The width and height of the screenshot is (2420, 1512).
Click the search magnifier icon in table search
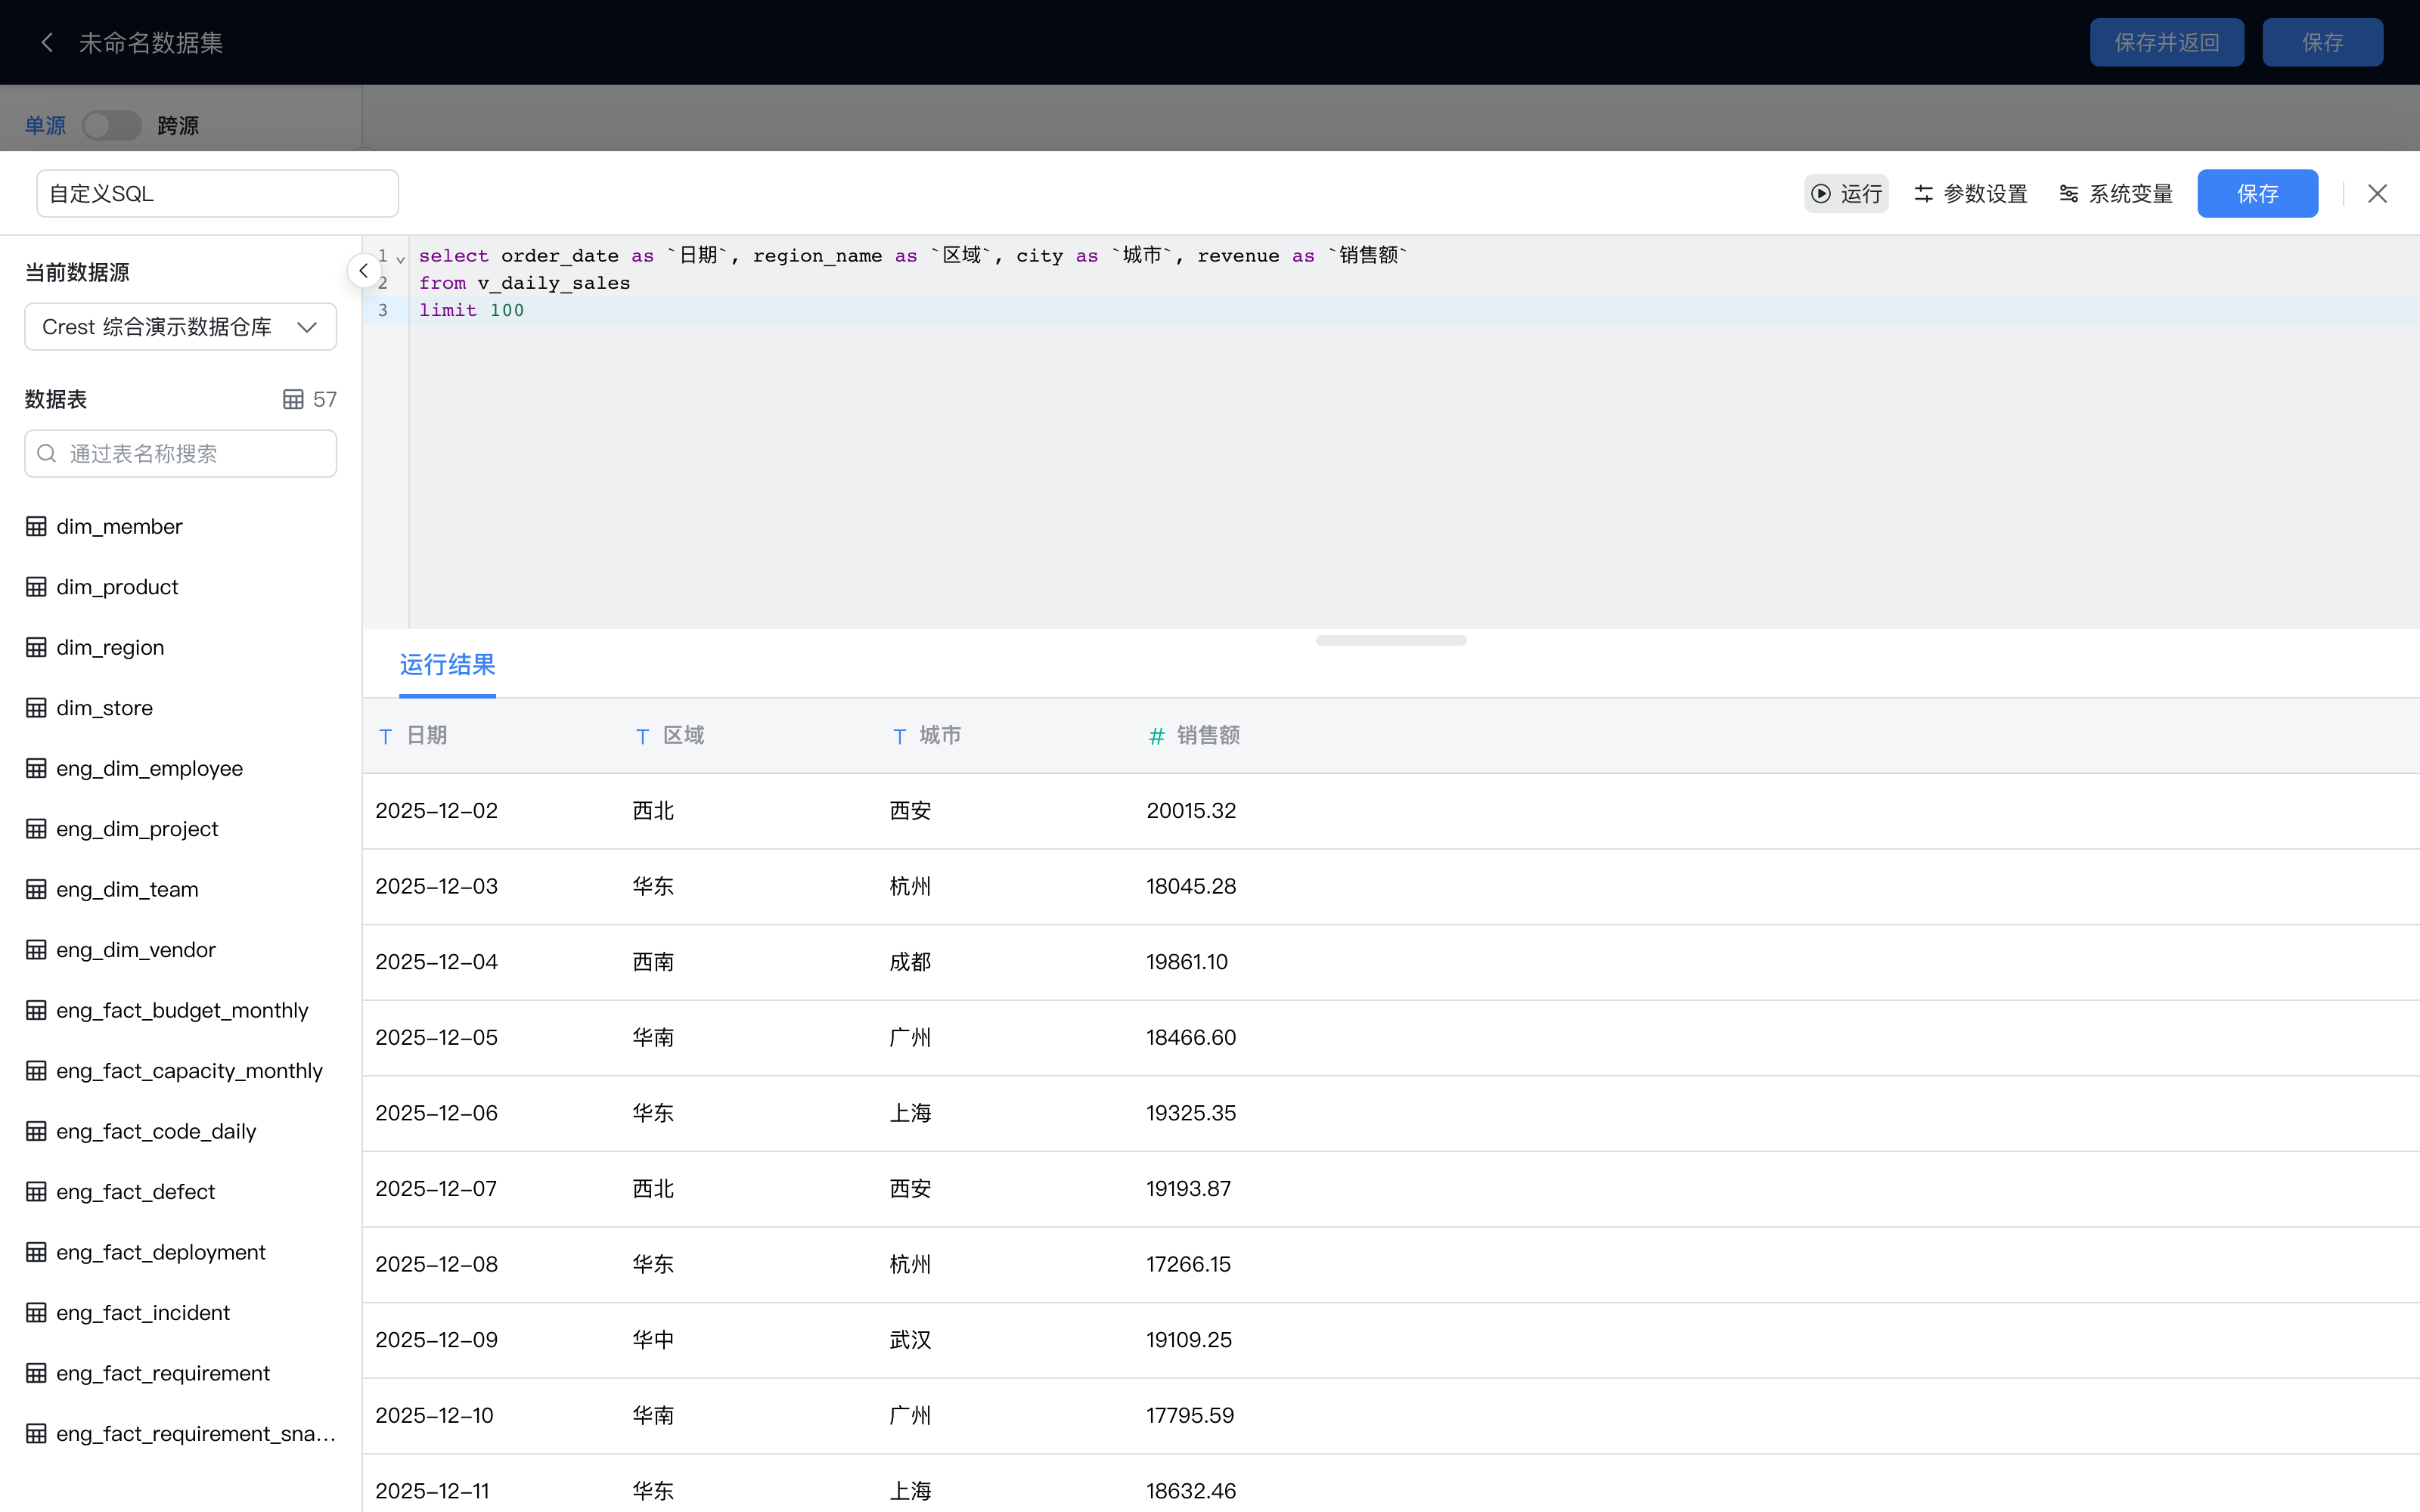click(46, 454)
